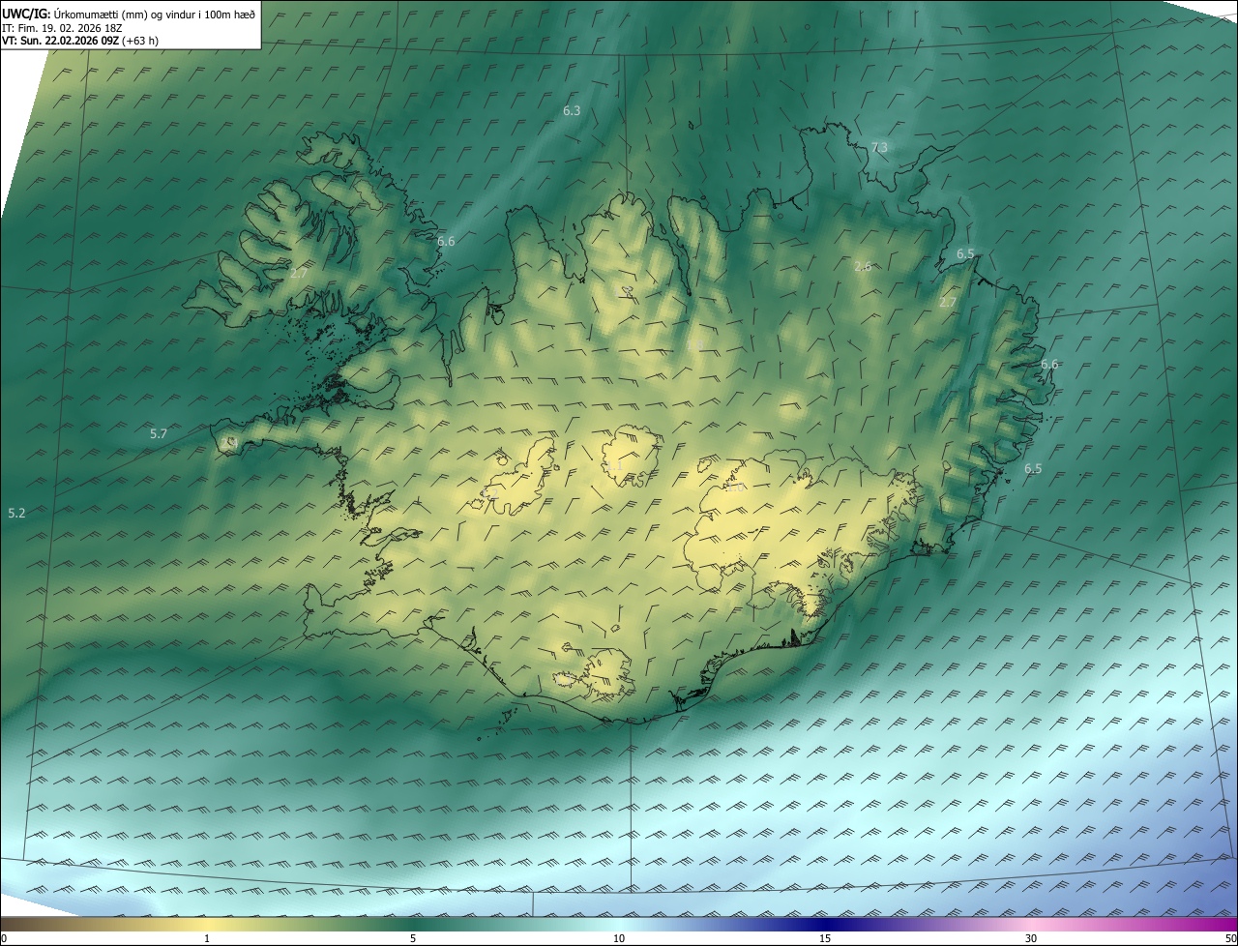Click the 2.7 value over the Westfjords

tap(299, 274)
